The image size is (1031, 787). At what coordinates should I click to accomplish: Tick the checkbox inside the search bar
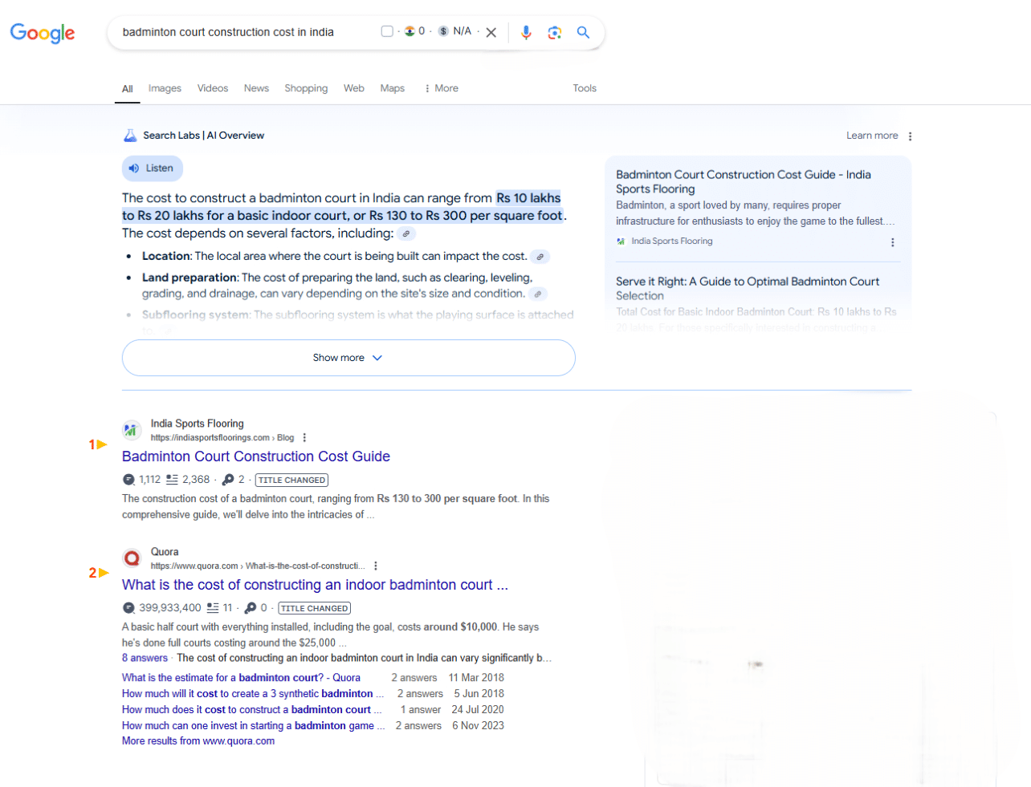pyautogui.click(x=387, y=31)
